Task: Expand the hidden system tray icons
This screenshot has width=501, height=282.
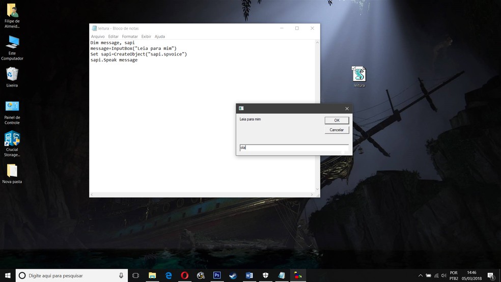Action: [420, 275]
